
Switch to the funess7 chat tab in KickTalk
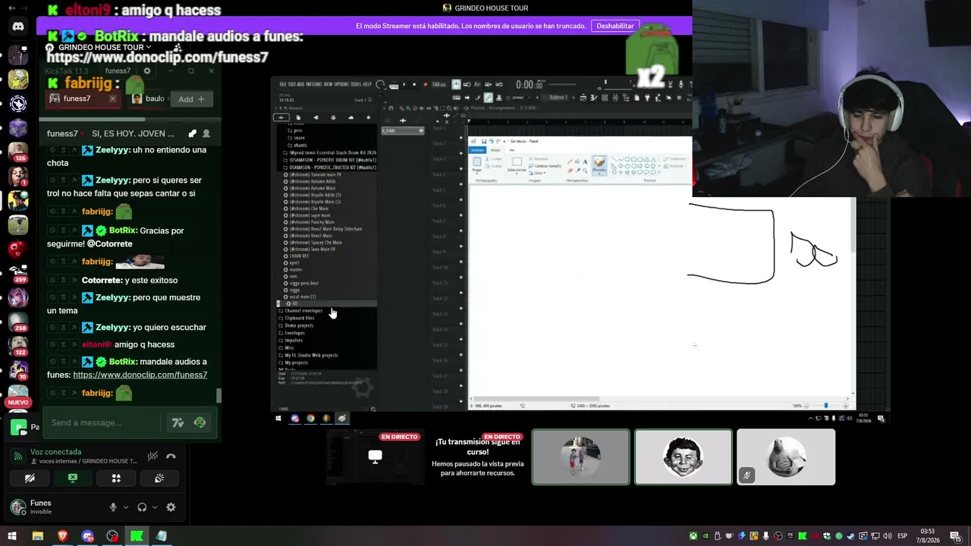(x=77, y=99)
